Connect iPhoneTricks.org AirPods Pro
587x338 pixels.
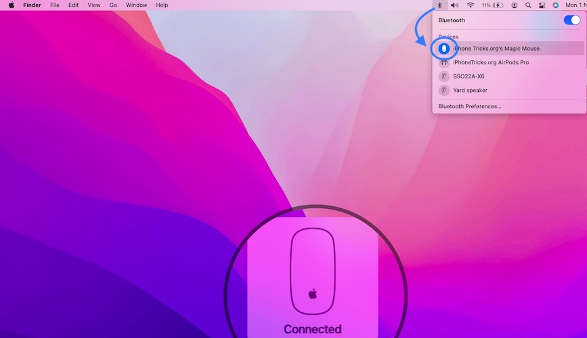tap(509, 62)
